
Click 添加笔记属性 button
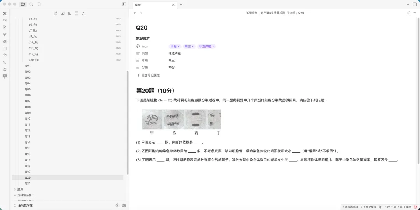pos(149,75)
